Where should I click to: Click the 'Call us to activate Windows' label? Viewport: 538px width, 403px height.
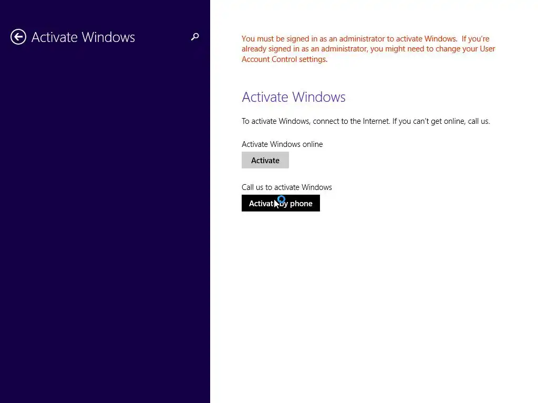pyautogui.click(x=286, y=187)
